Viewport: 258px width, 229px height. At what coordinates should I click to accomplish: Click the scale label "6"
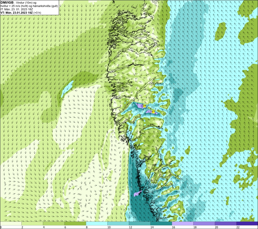[x=65, y=227]
